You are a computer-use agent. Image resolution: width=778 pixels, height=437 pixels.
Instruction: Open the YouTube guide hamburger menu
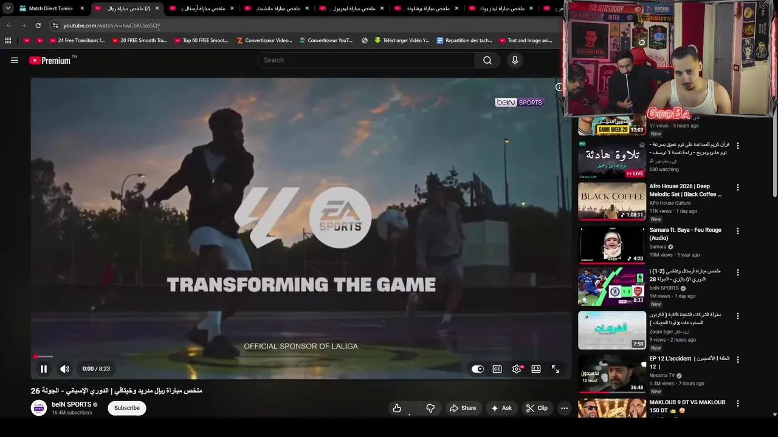[x=15, y=60]
